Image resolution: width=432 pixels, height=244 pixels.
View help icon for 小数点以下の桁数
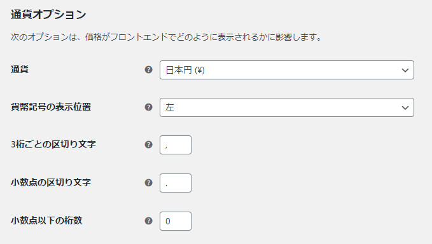148,221
